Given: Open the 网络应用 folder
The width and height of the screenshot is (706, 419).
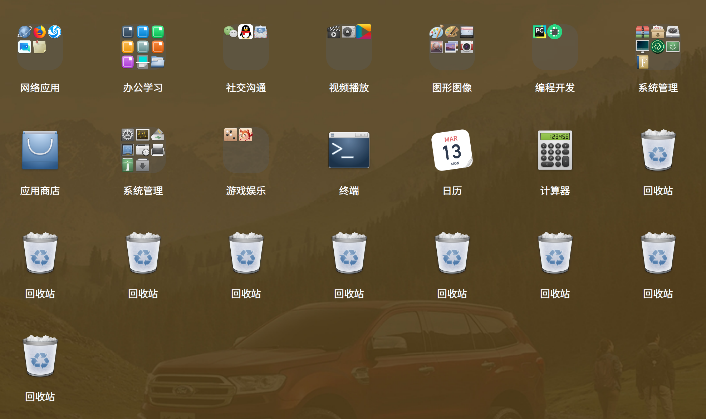Looking at the screenshot, I should click(x=40, y=47).
